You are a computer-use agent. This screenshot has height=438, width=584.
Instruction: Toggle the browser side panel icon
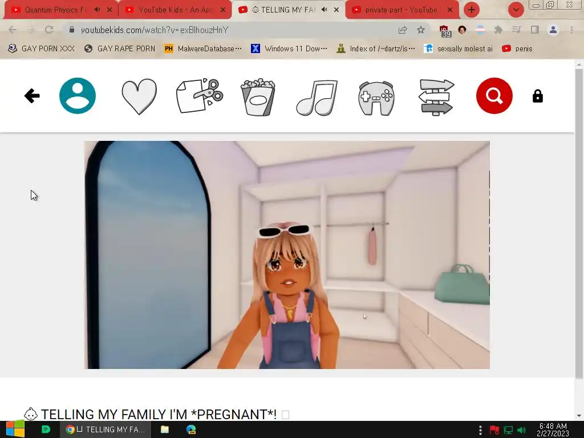[x=535, y=30]
